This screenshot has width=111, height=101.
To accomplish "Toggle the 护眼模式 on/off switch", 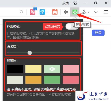I will tap(72, 26).
